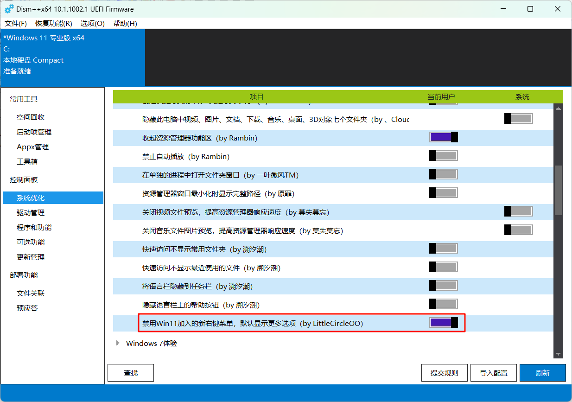
Task: Select the 将语言栏隐藏到任务栏 row text
Action: tap(197, 287)
